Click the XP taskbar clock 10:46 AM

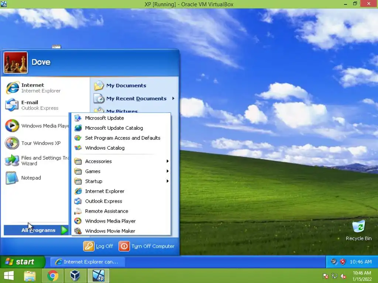pyautogui.click(x=361, y=262)
